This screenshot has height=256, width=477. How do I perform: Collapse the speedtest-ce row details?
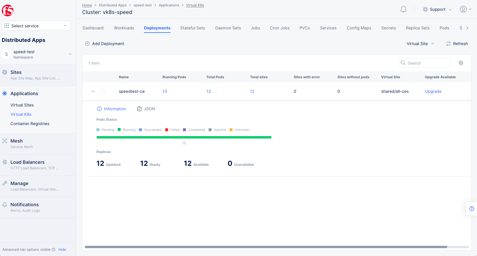(x=93, y=91)
